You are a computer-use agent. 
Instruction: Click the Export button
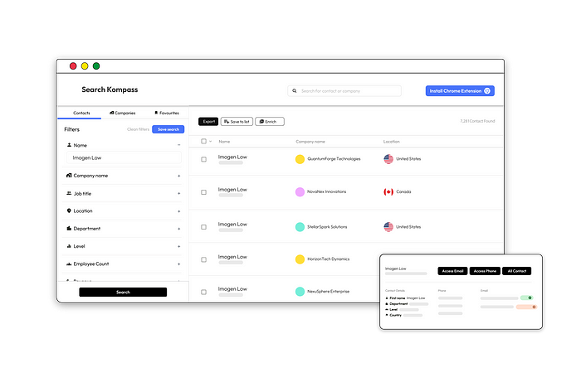[208, 121]
